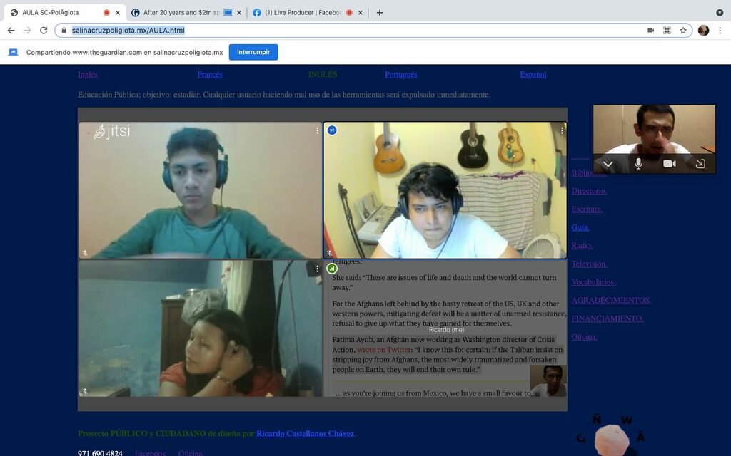The image size is (731, 456).
Task: Switch to the Guardian article tab
Action: (180, 12)
